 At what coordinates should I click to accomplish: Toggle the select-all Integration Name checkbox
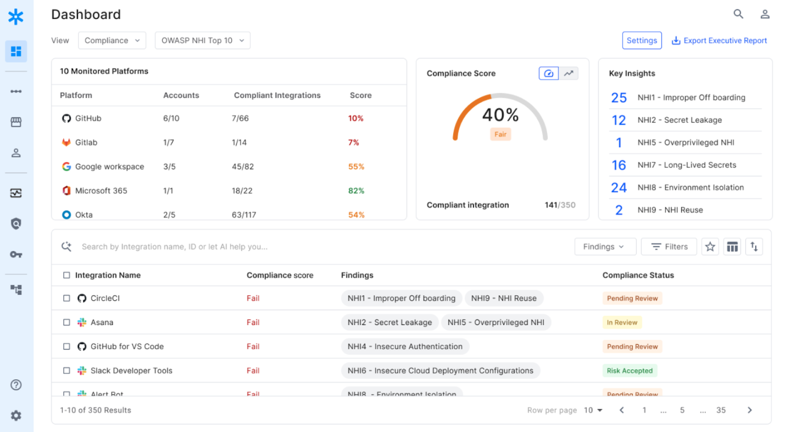pyautogui.click(x=66, y=276)
